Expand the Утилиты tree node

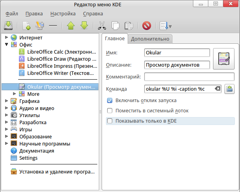pos(6,115)
